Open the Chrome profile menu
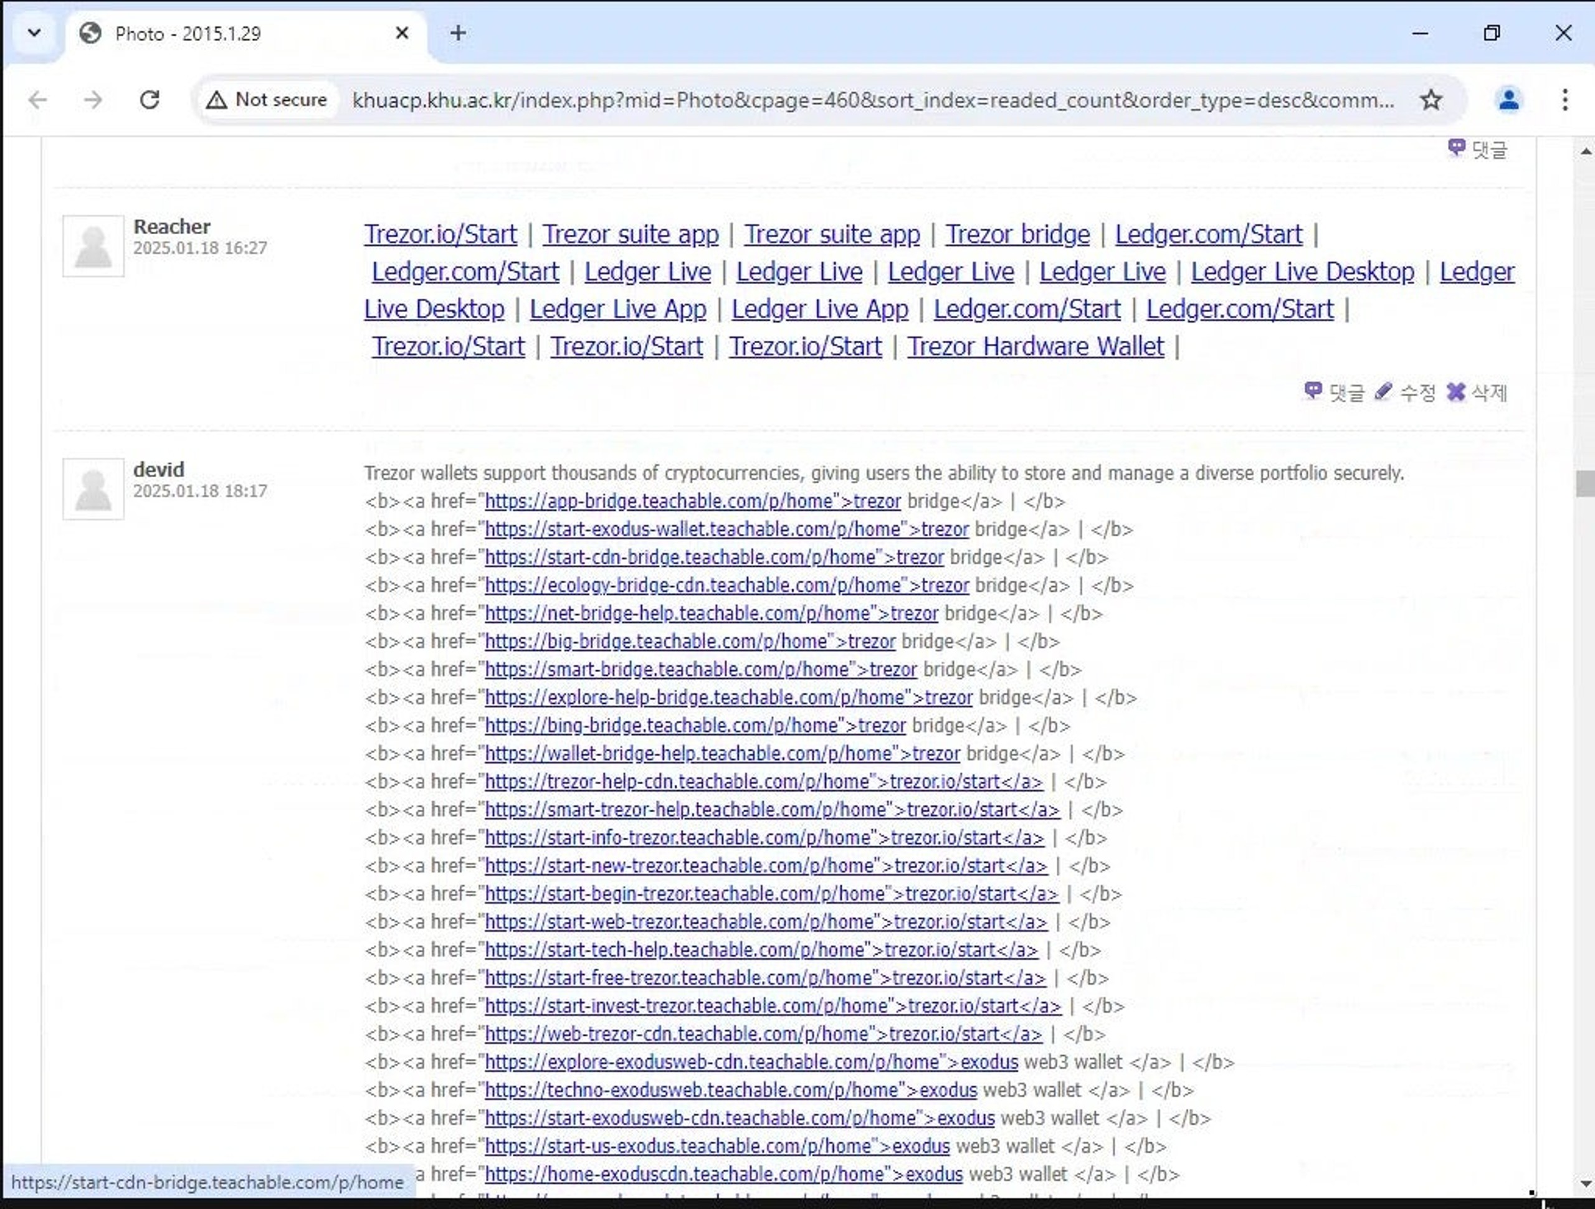Image resolution: width=1595 pixels, height=1209 pixels. click(x=1508, y=100)
